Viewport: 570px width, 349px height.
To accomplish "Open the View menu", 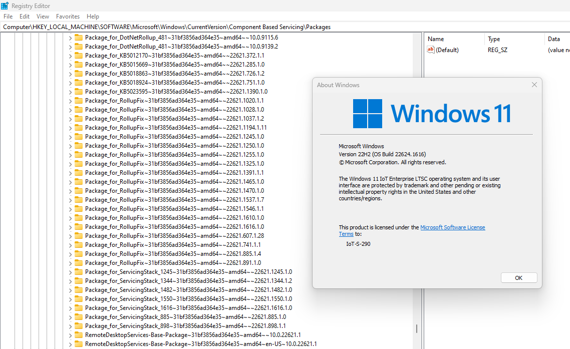I will point(43,17).
